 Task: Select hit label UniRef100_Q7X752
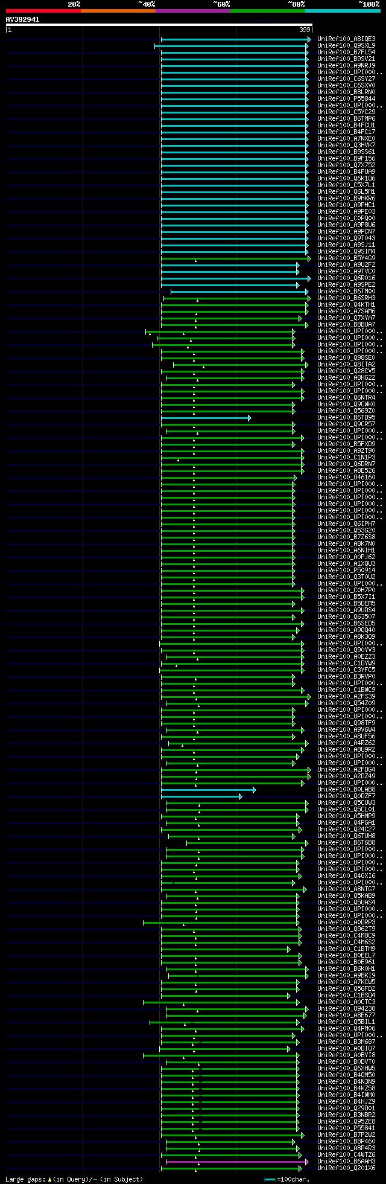point(346,165)
